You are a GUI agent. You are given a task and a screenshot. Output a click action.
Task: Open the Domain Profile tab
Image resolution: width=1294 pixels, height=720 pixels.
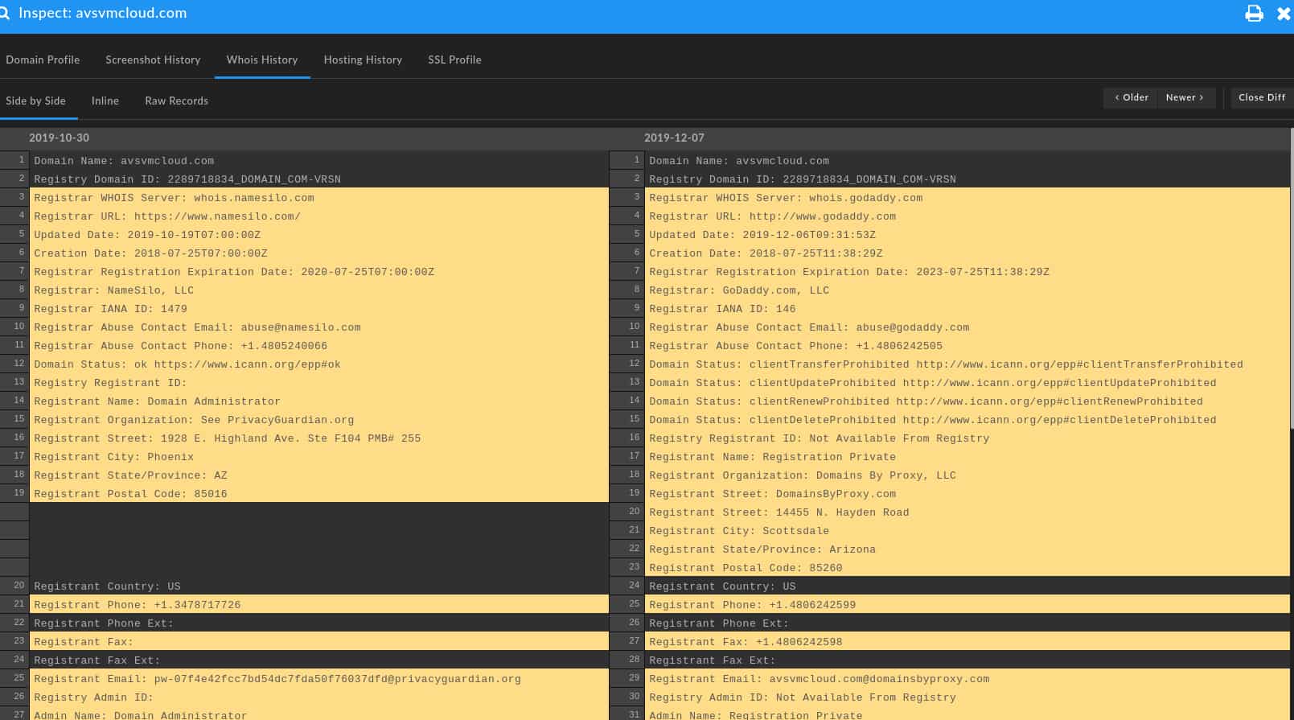click(x=43, y=60)
